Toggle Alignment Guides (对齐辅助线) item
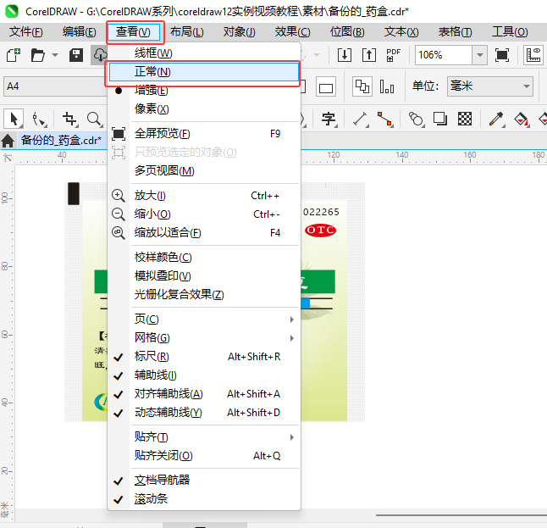 click(x=204, y=394)
